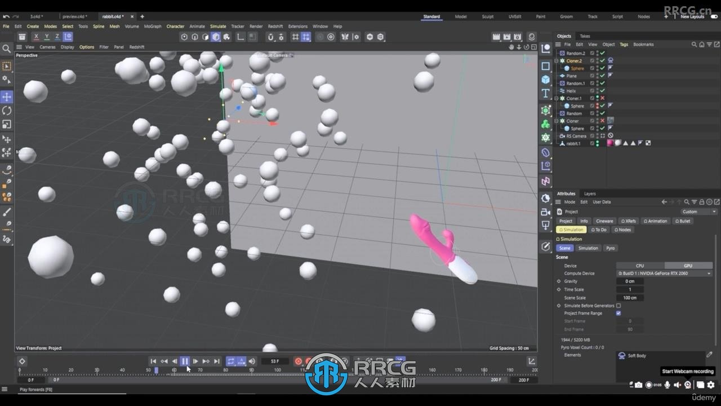Viewport: 721px width, 406px height.
Task: Click the MoGraph Cloner icon in right palette
Action: point(545,124)
